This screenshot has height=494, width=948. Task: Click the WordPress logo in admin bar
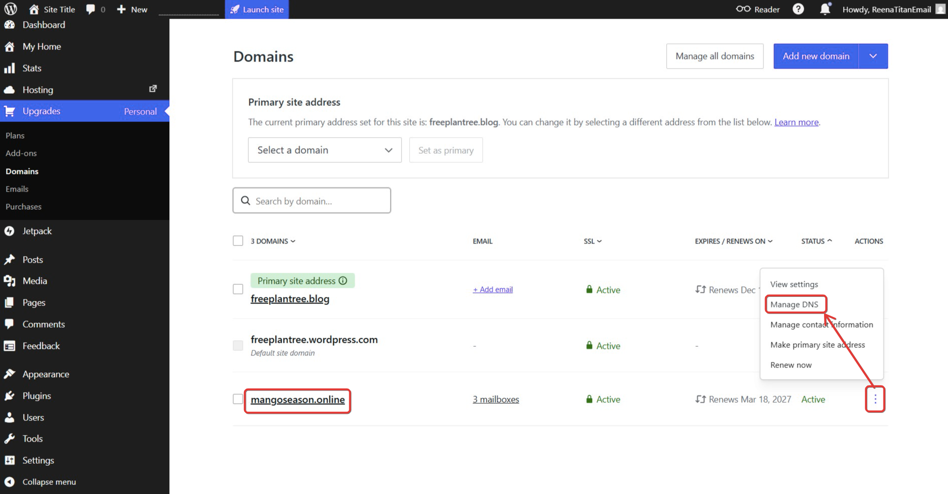coord(11,9)
